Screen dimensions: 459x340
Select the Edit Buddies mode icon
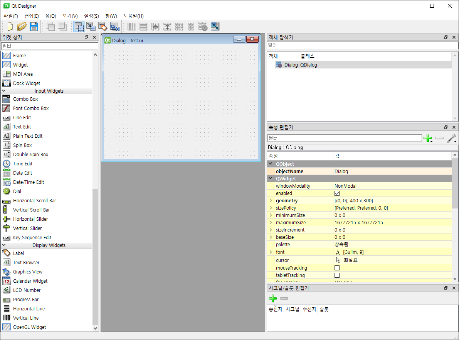point(103,27)
